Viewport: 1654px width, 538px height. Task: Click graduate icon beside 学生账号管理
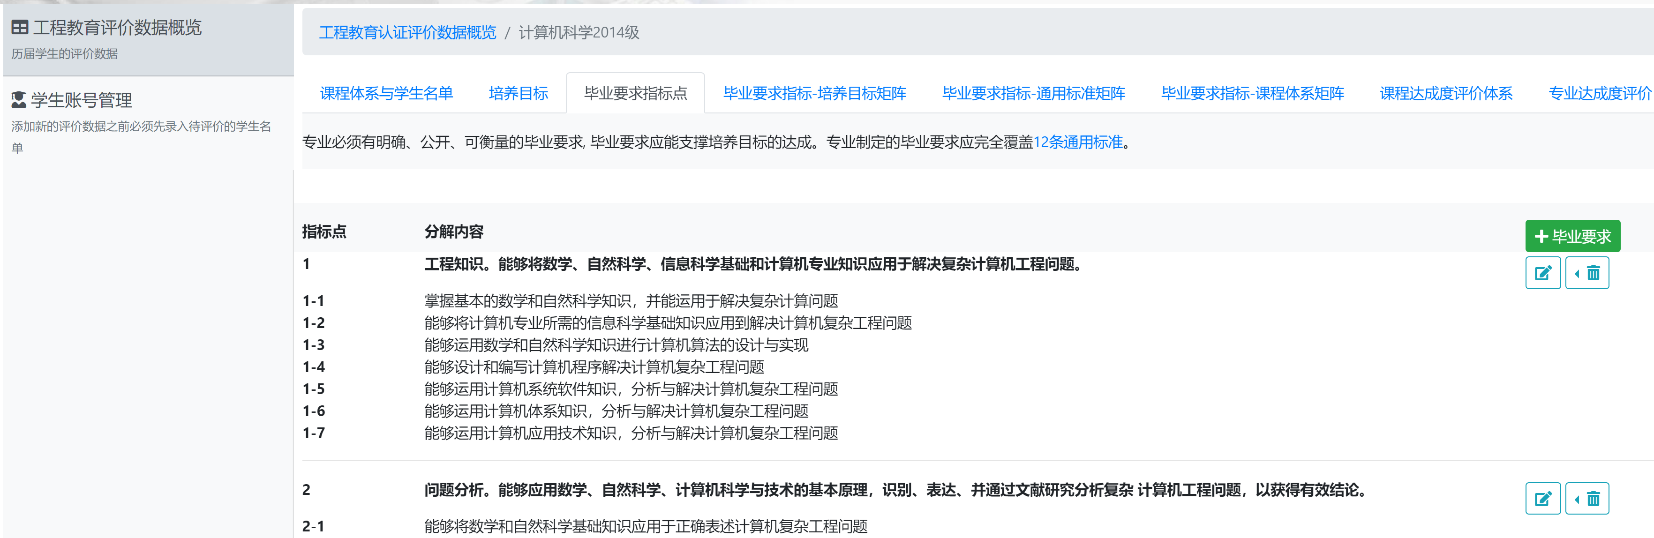(19, 99)
